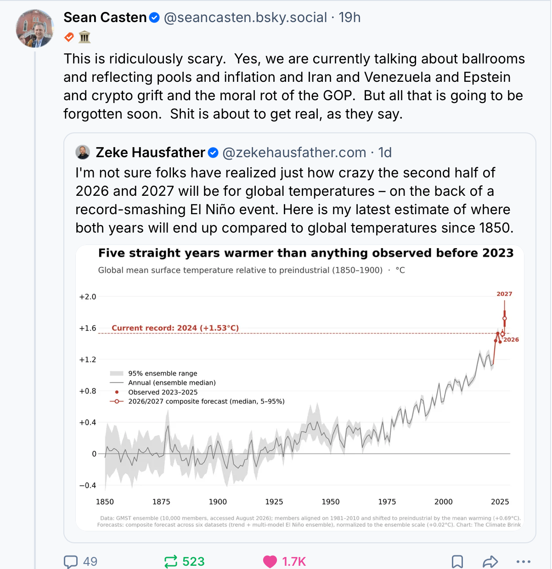The height and width of the screenshot is (569, 552).
Task: Like the post with heart icon
Action: (270, 562)
